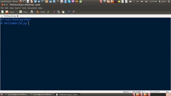The width and height of the screenshot is (171, 96).
Task: Click the Show Desktop button in taskbar
Action: [x=2, y=95]
